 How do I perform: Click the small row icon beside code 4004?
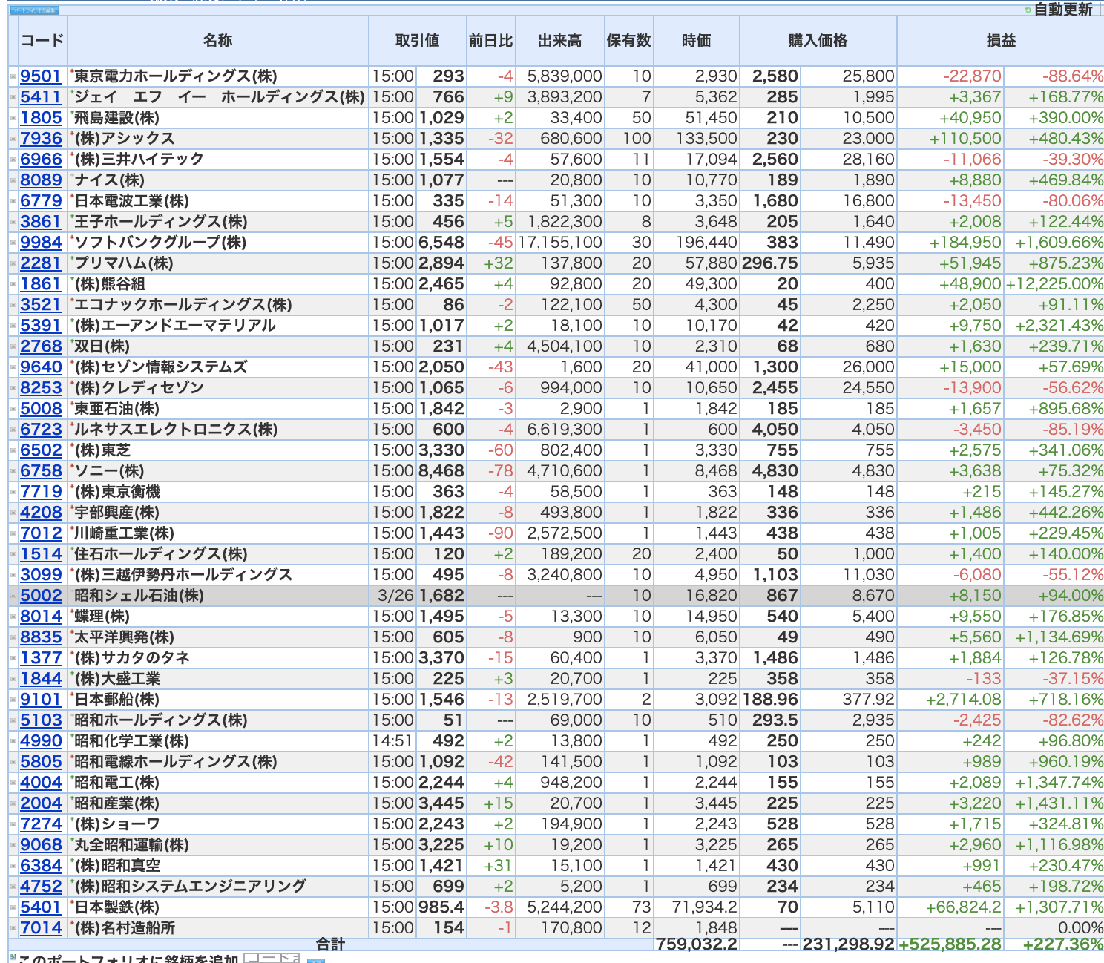[13, 783]
